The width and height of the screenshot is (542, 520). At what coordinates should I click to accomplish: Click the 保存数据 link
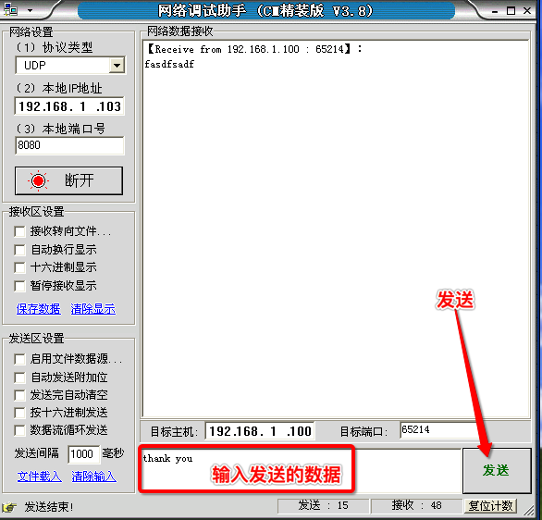click(x=38, y=309)
